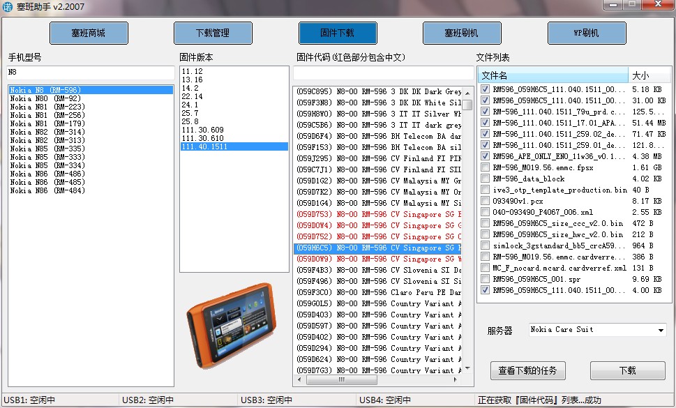
Task: Select firmware code (059F3C0) Claro Peru
Action: coord(378,292)
